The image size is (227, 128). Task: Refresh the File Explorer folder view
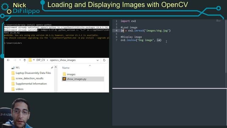104,60
